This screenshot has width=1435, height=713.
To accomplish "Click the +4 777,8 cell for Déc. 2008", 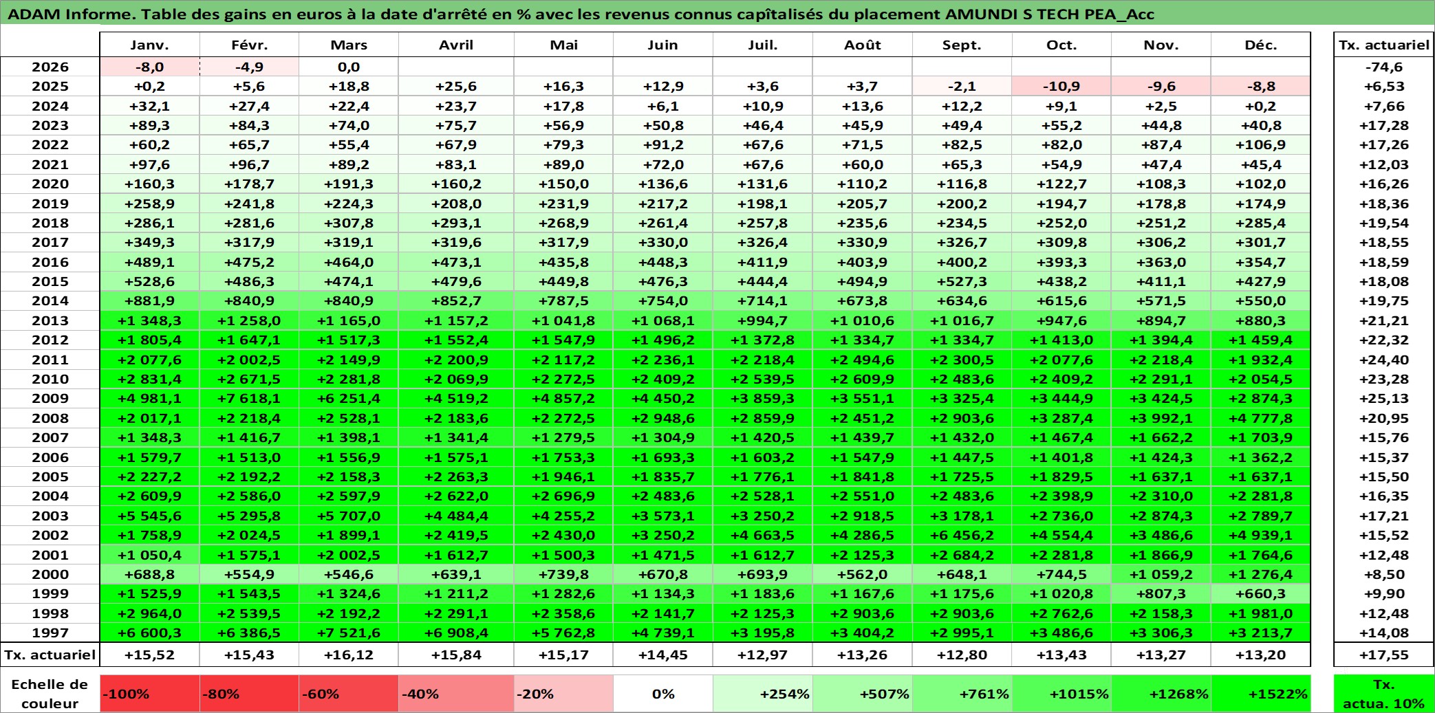I will point(1261,418).
